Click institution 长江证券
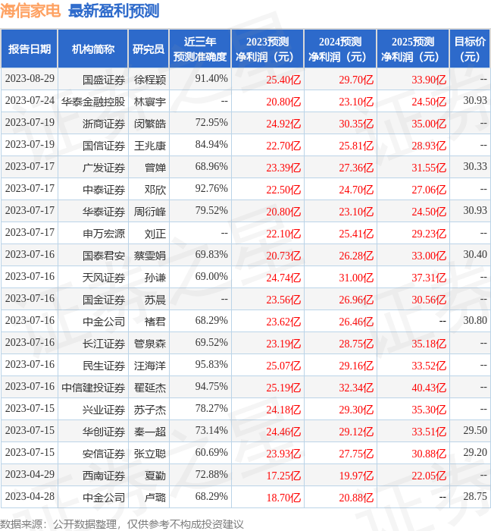This screenshot has height=531, width=491. pos(104,344)
